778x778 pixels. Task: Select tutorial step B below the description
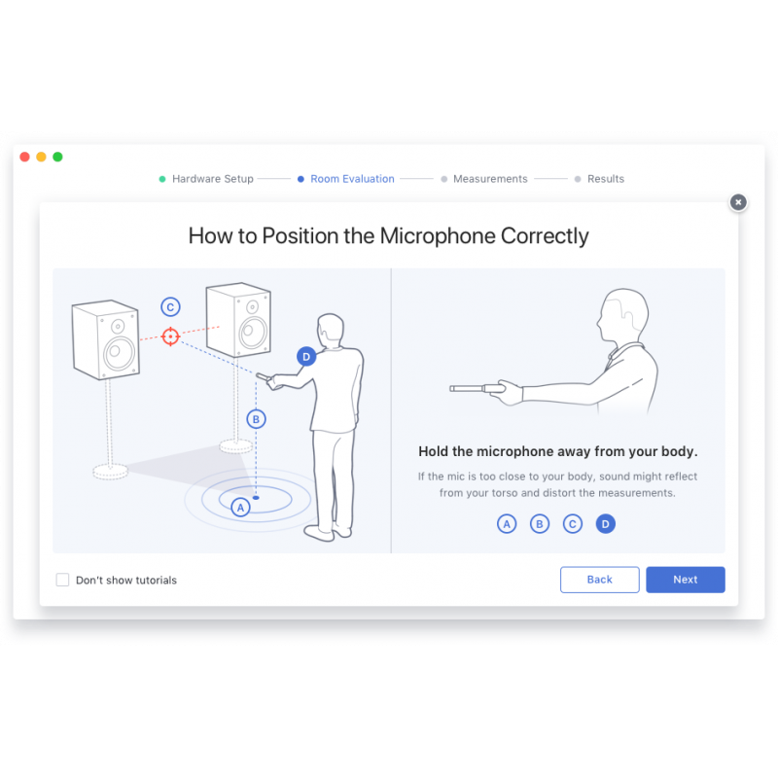pos(540,524)
